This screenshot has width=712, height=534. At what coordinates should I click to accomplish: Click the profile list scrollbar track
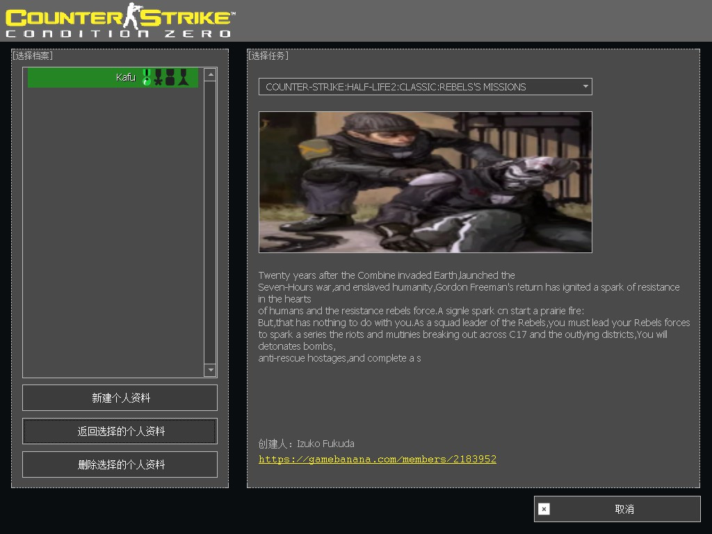[210, 222]
